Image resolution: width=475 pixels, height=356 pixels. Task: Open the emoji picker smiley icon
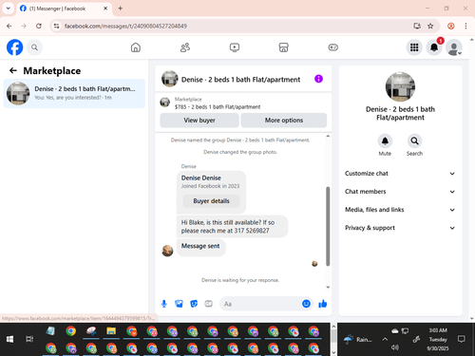[306, 304]
